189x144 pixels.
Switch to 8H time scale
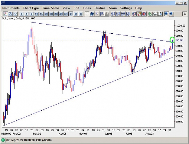tap(66, 14)
